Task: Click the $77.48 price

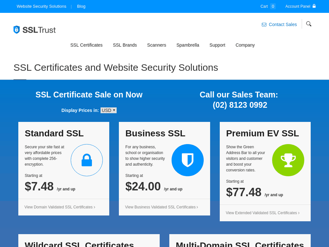Action: click(244, 192)
